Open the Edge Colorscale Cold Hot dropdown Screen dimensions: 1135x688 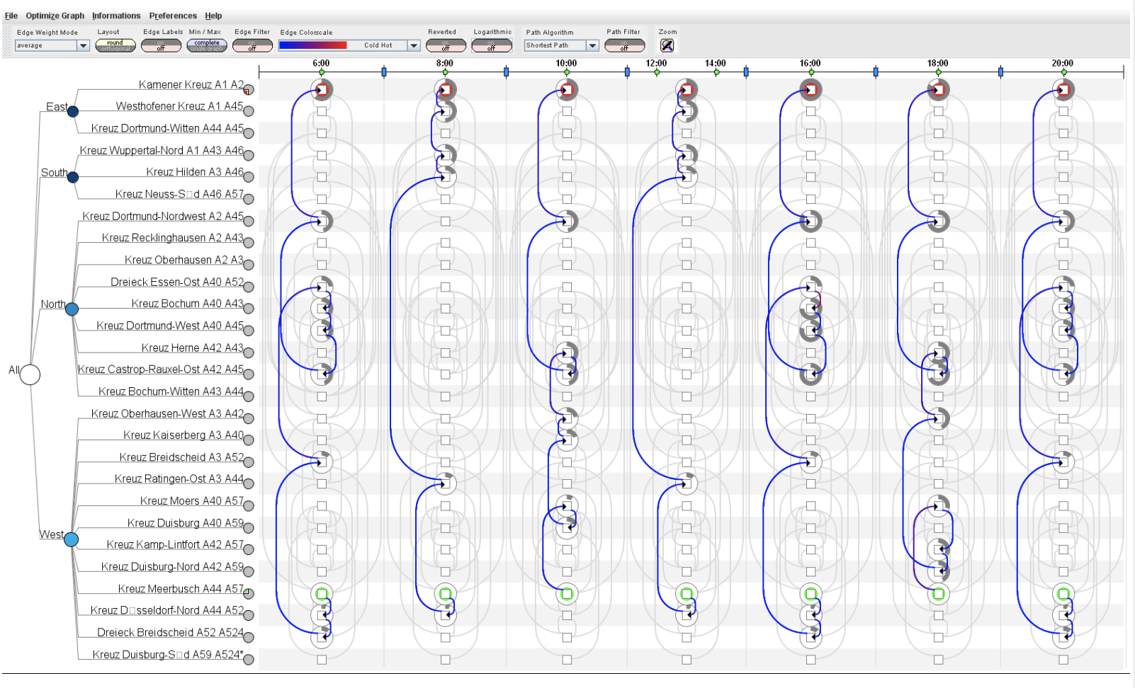(414, 45)
